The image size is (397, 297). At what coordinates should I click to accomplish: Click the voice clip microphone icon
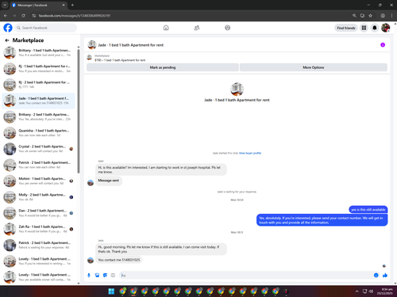tap(89, 276)
